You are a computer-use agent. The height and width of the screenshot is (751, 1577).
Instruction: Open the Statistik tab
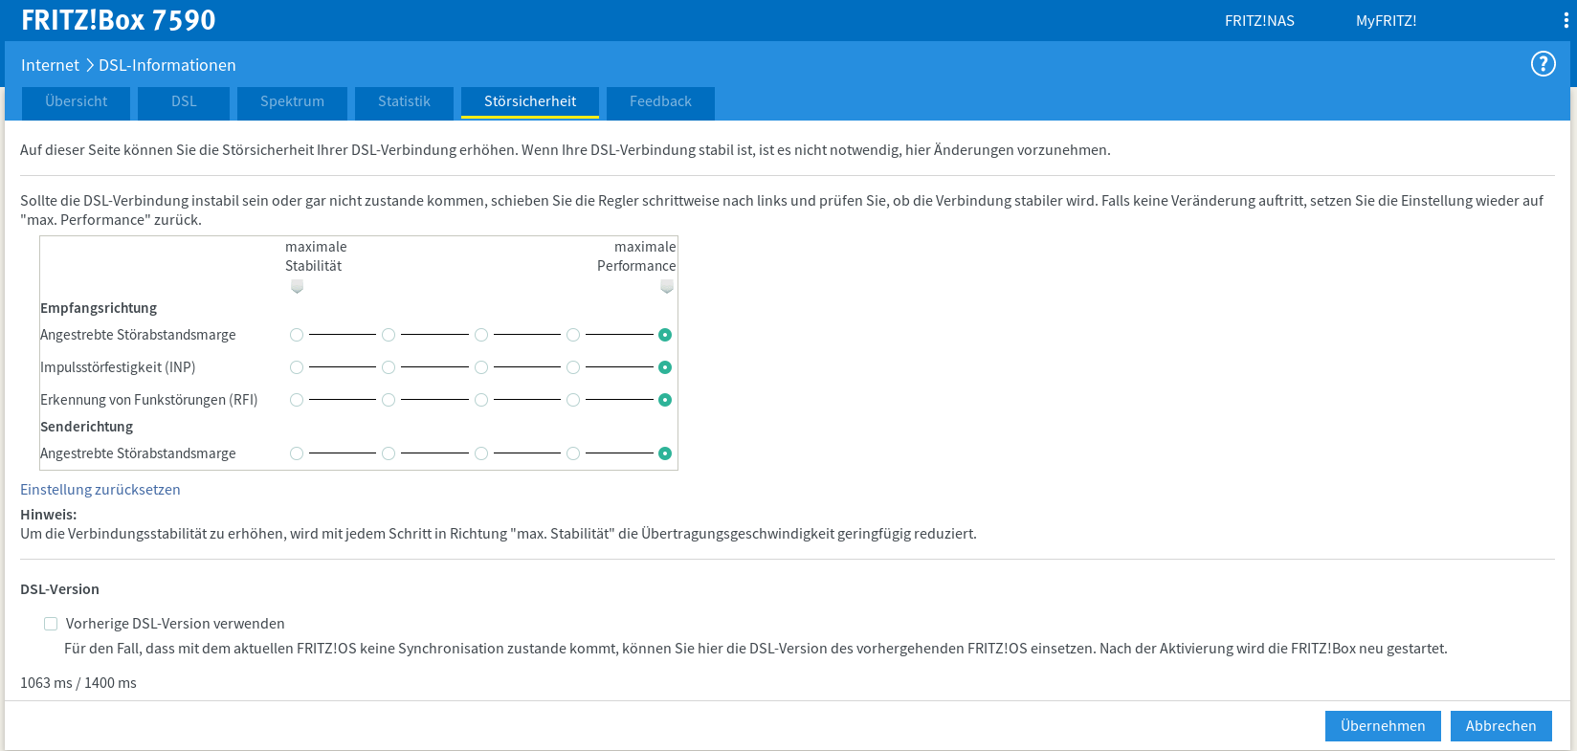(404, 101)
